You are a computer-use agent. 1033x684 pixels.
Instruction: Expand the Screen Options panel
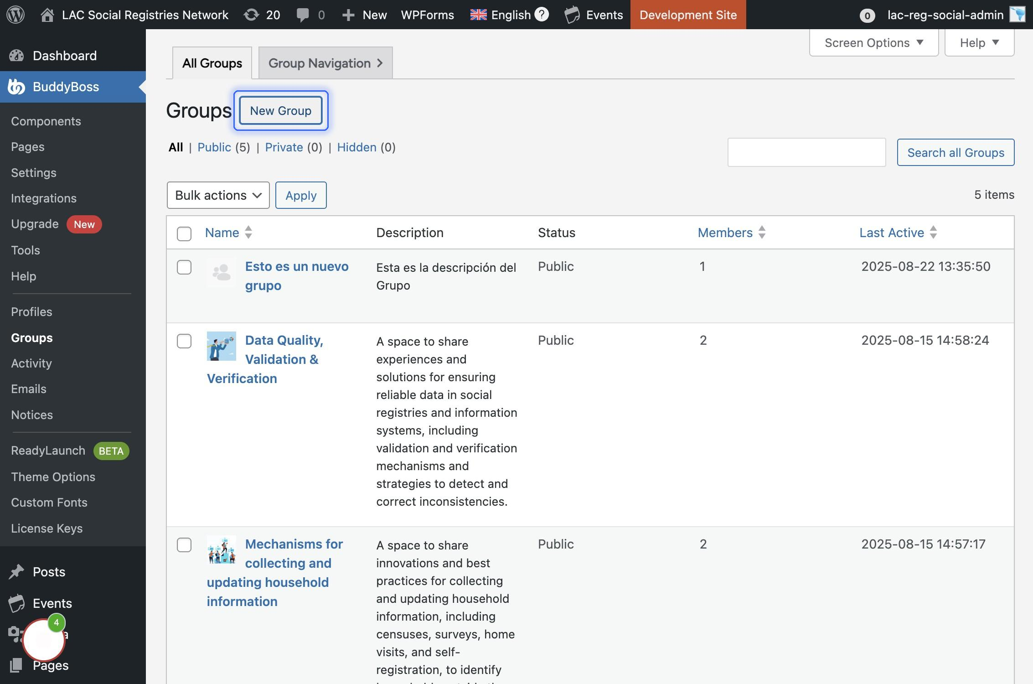point(873,43)
